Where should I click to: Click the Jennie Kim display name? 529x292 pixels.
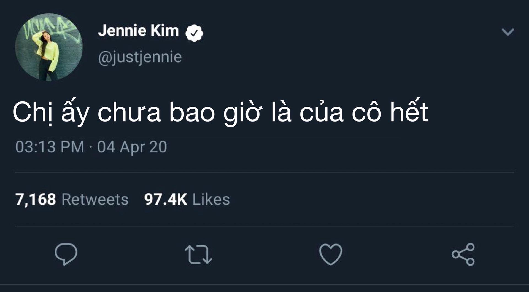pyautogui.click(x=138, y=30)
